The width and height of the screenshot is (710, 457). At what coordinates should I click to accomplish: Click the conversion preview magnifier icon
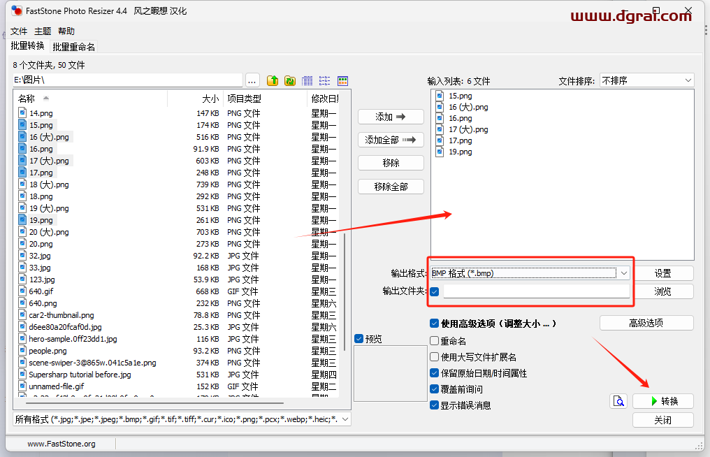pyautogui.click(x=618, y=401)
